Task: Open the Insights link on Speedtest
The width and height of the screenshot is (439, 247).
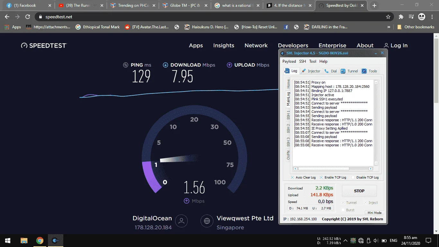Action: pyautogui.click(x=224, y=46)
